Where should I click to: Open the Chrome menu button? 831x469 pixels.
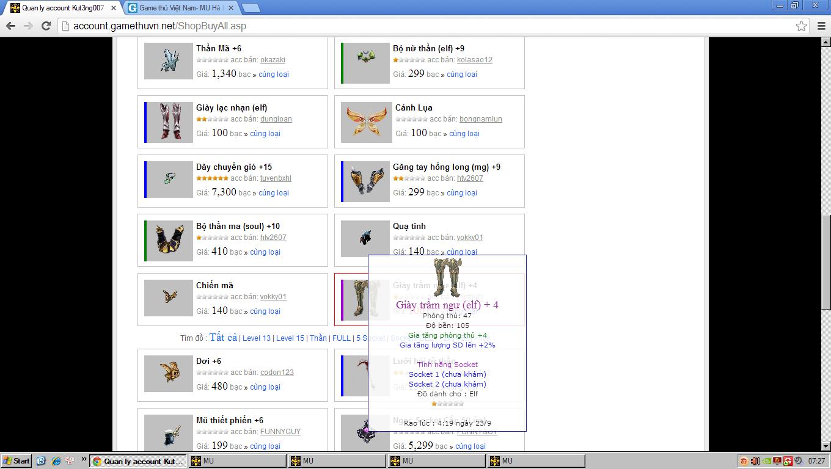tap(821, 26)
